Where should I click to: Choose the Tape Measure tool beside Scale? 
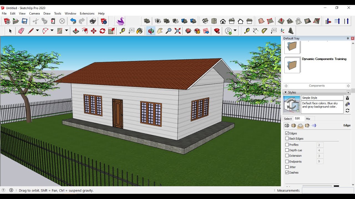coord(122,31)
